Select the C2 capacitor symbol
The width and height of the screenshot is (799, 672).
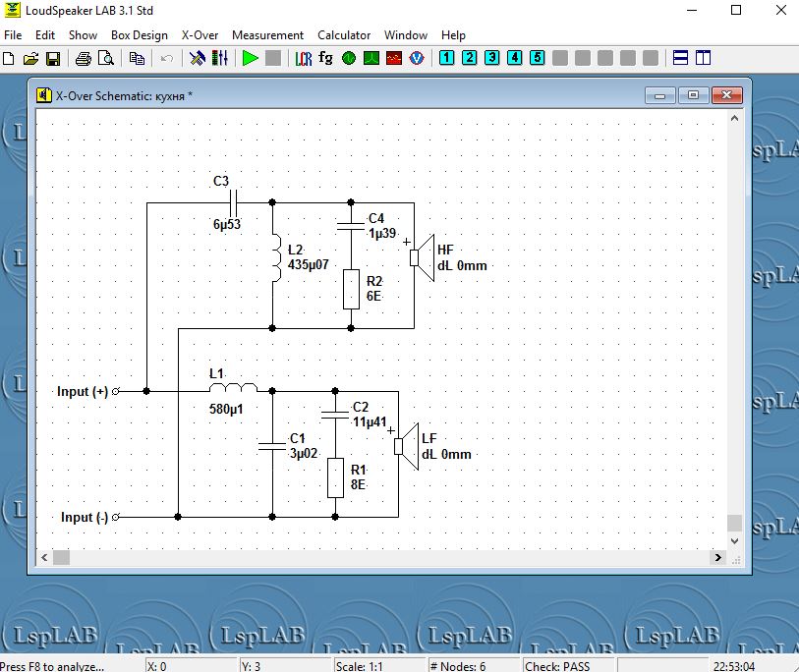335,416
